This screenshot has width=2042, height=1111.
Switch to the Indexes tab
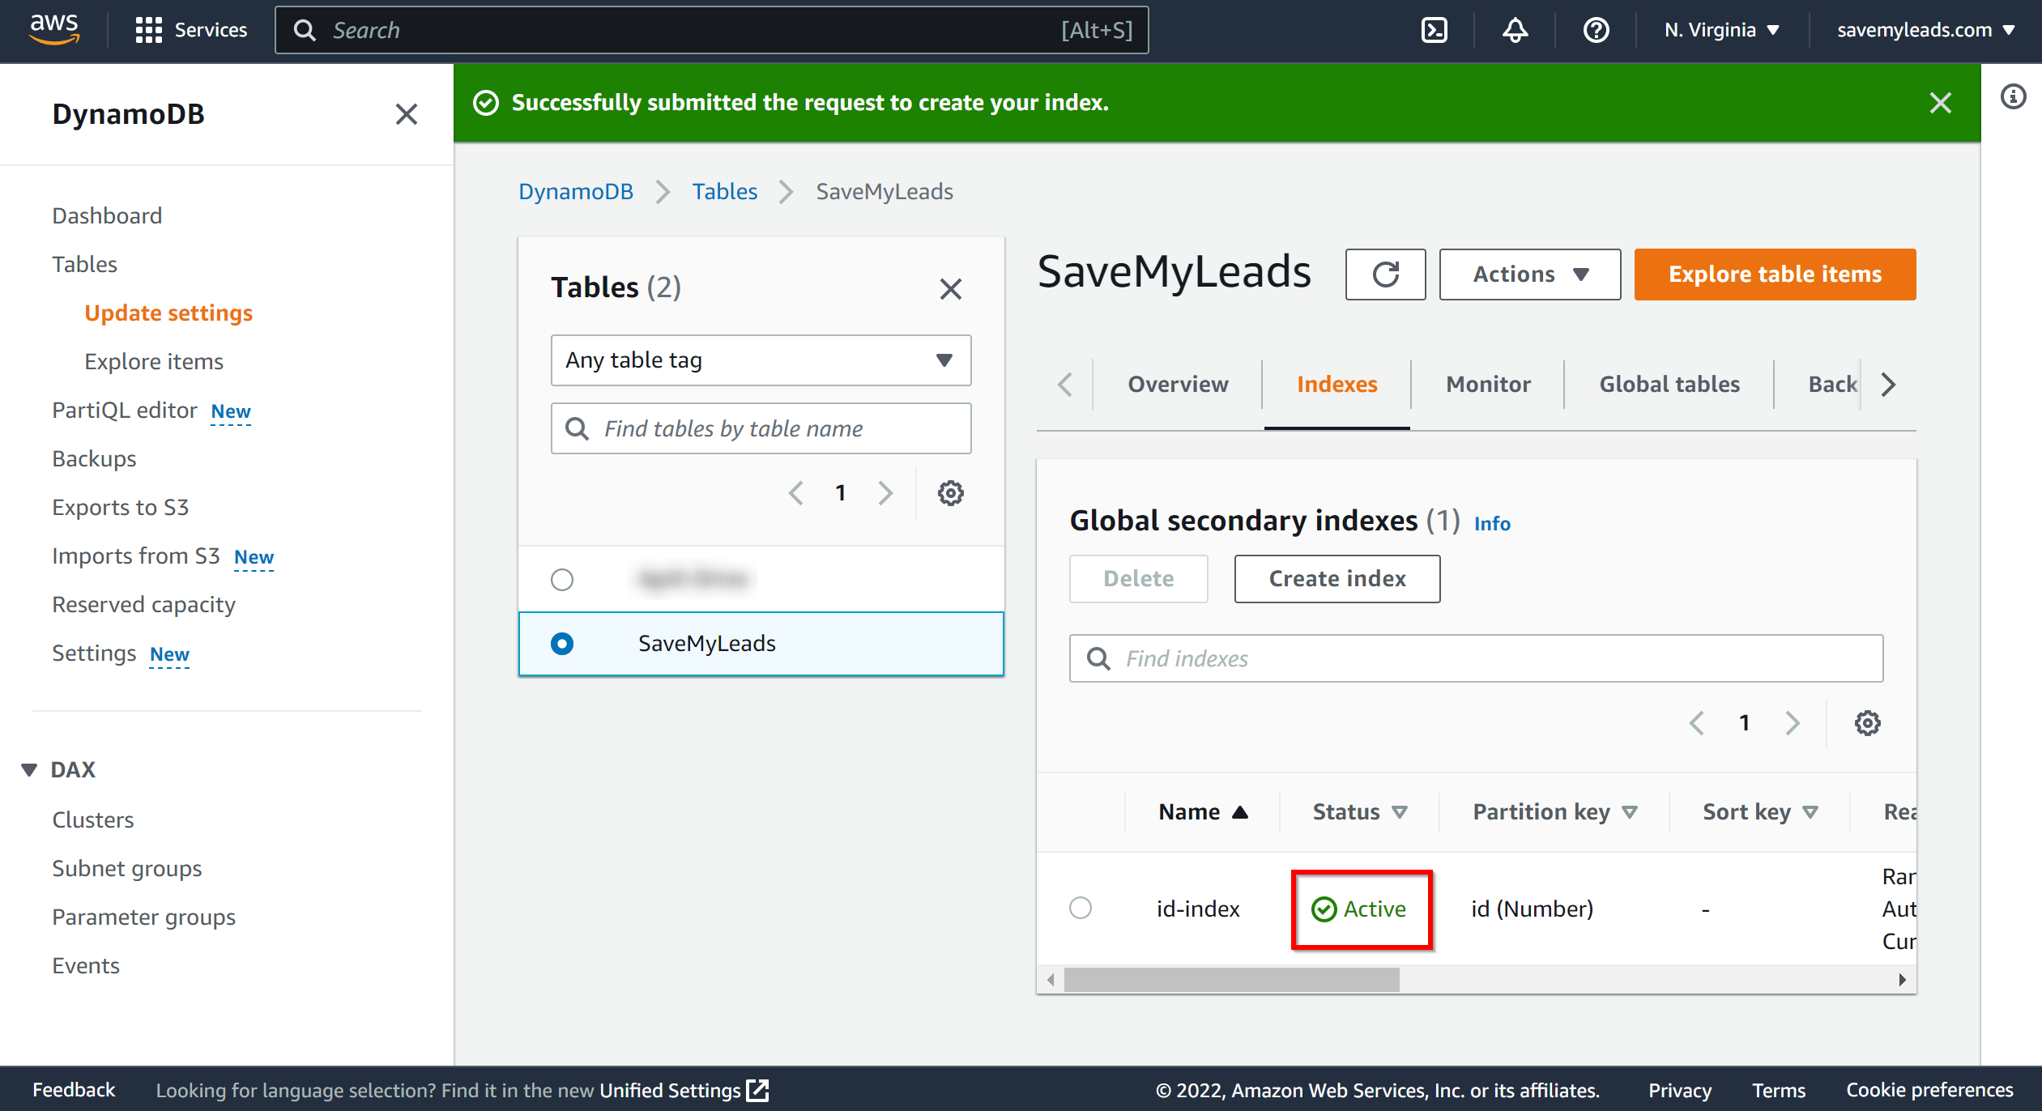point(1336,384)
